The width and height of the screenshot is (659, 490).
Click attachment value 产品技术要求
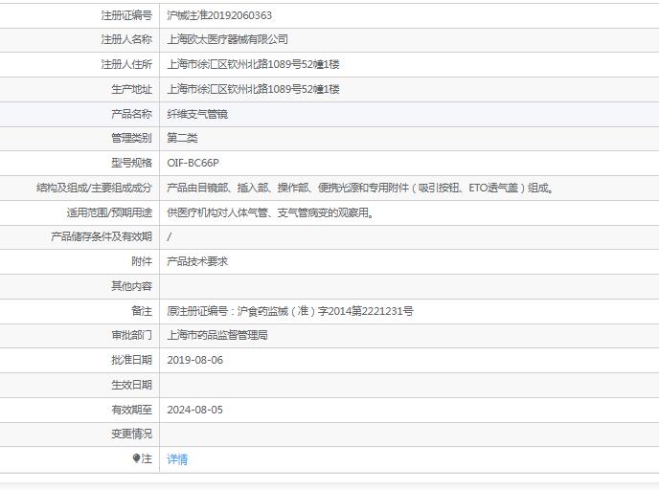[197, 261]
